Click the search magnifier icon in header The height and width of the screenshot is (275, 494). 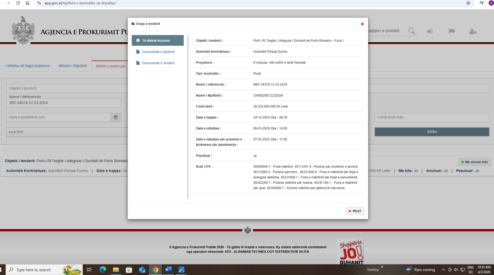click(x=411, y=31)
